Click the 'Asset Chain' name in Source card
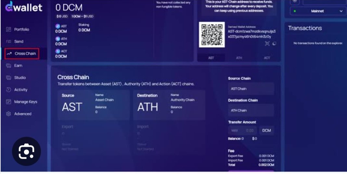The height and width of the screenshot is (174, 347). [104, 100]
